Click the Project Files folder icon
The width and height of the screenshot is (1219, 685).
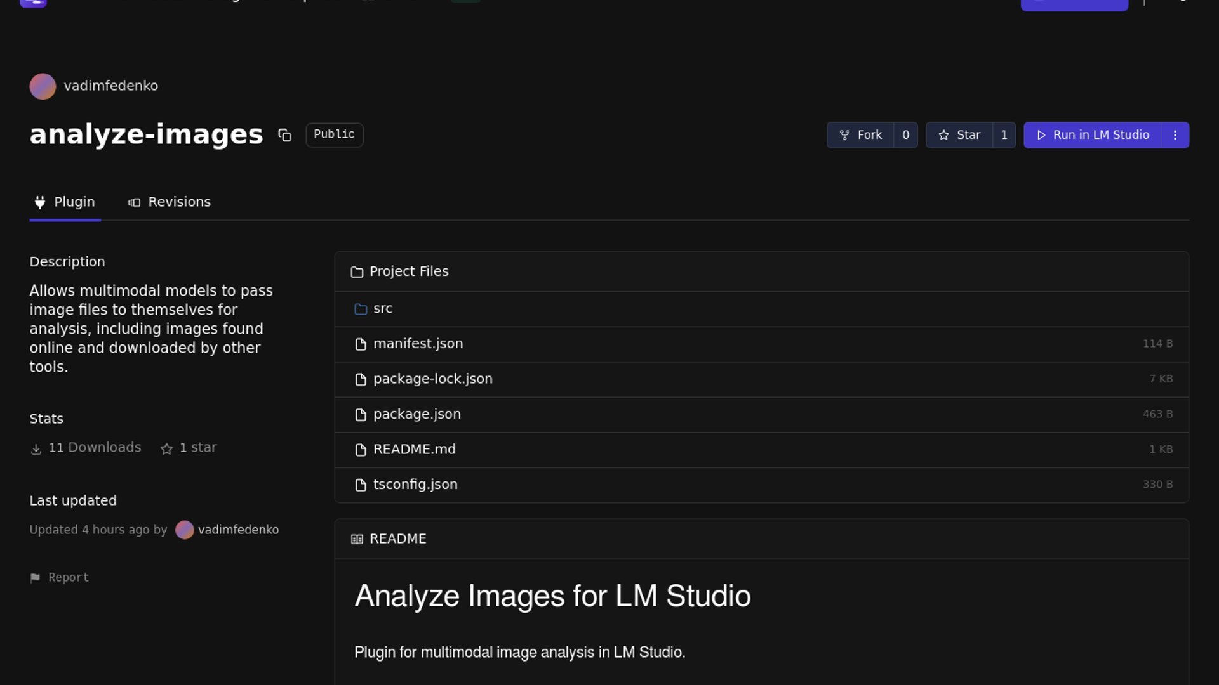click(x=357, y=272)
